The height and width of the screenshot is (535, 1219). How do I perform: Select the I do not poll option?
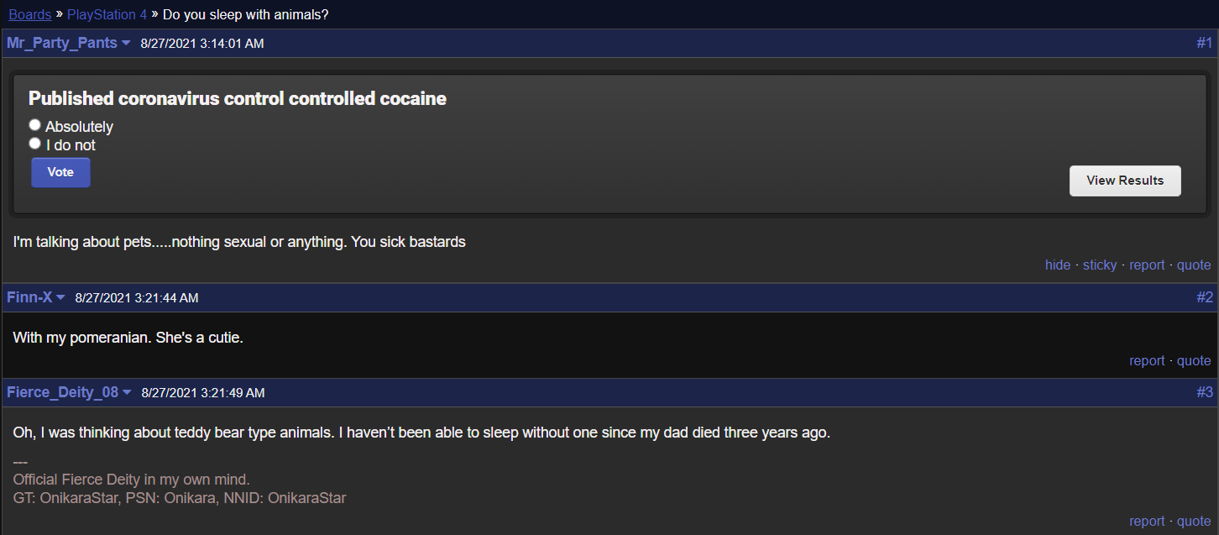click(35, 144)
